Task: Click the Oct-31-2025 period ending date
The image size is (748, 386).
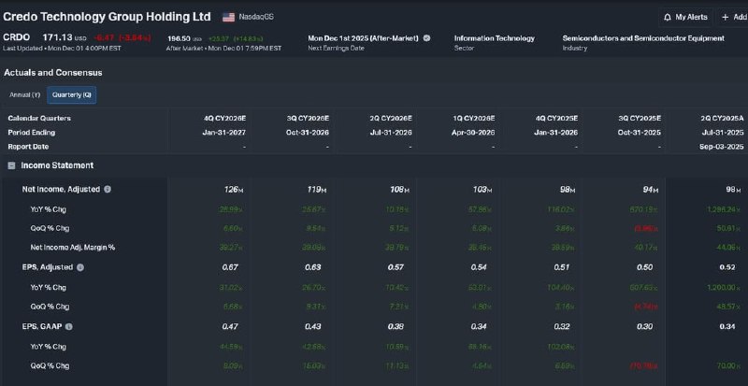Action: [x=640, y=133]
